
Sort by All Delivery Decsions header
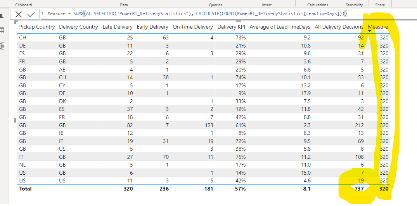(x=339, y=27)
